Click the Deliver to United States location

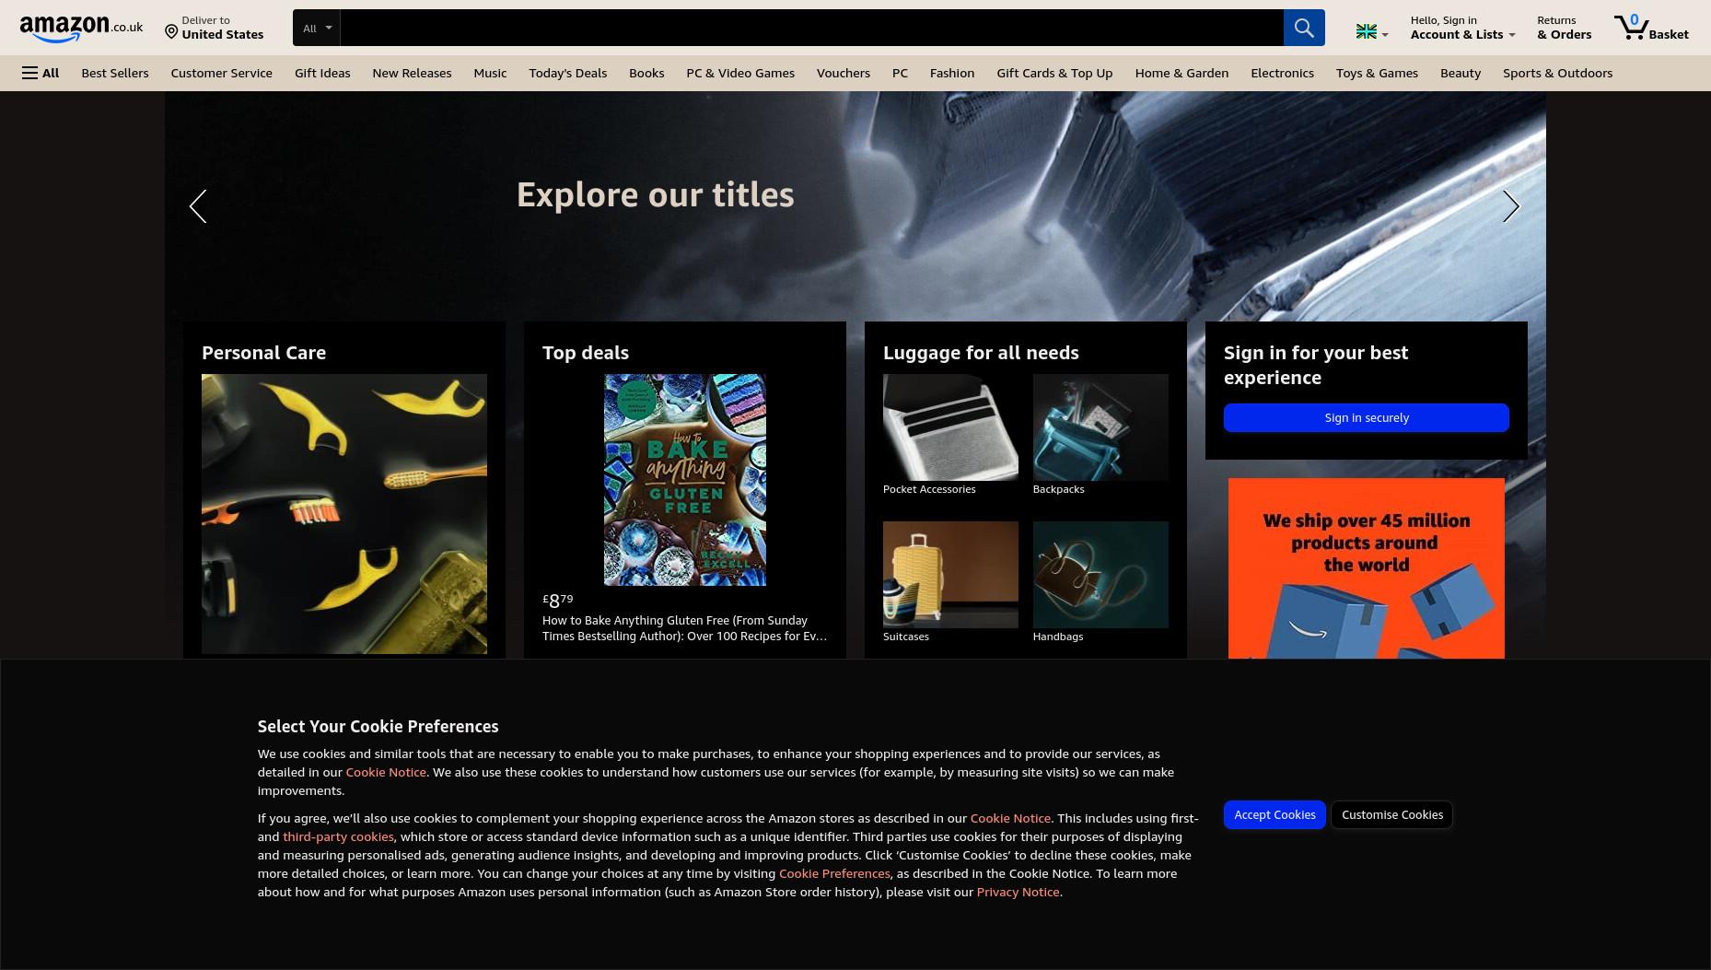click(214, 28)
